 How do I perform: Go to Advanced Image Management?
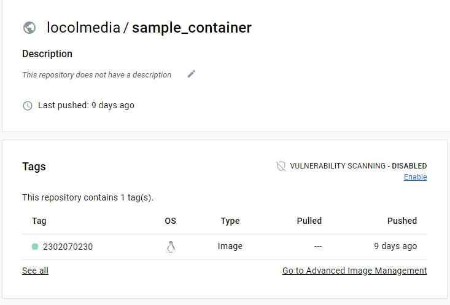354,271
